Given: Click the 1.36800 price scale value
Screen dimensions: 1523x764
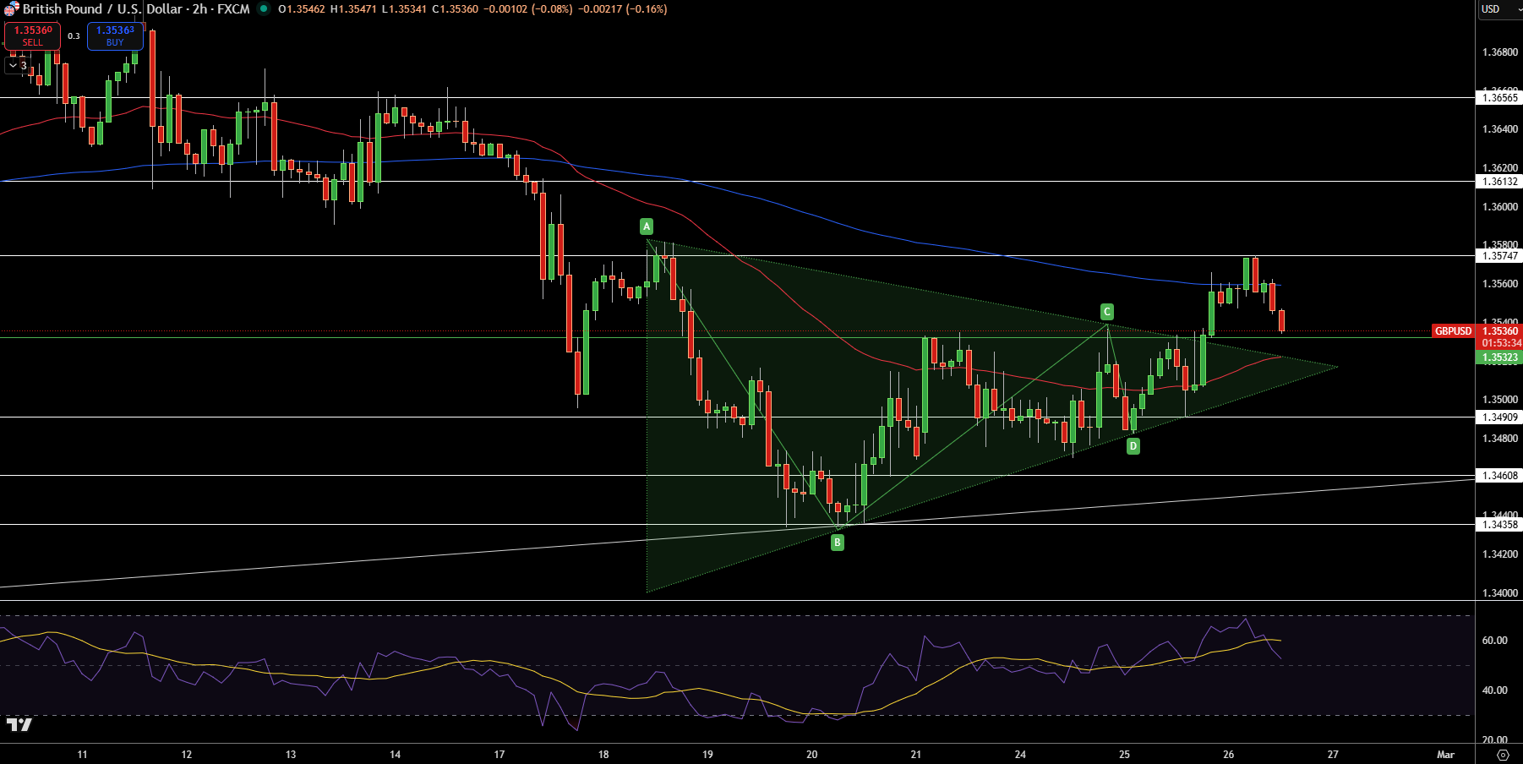Looking at the screenshot, I should (x=1500, y=52).
